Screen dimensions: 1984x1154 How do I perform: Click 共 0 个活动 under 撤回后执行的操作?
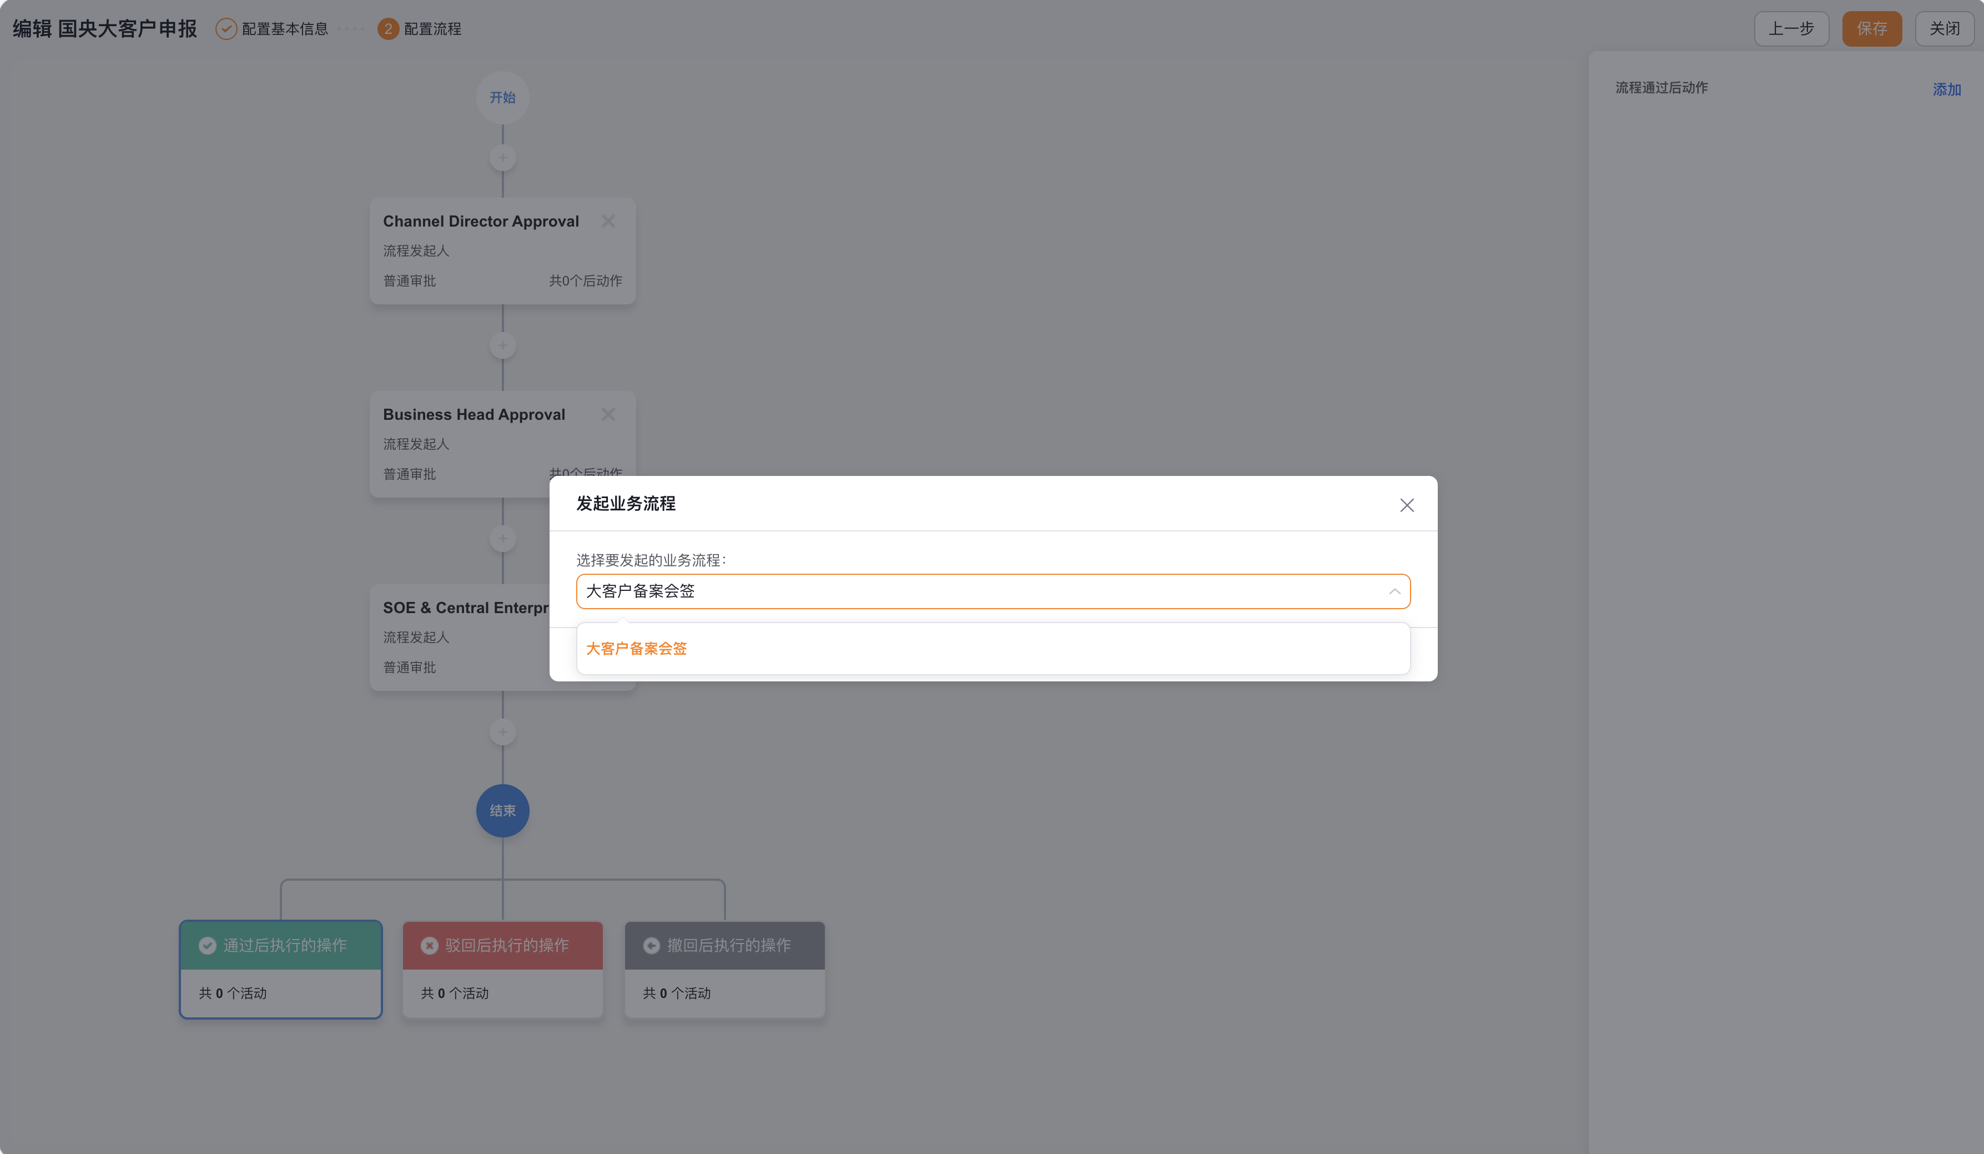click(x=676, y=994)
